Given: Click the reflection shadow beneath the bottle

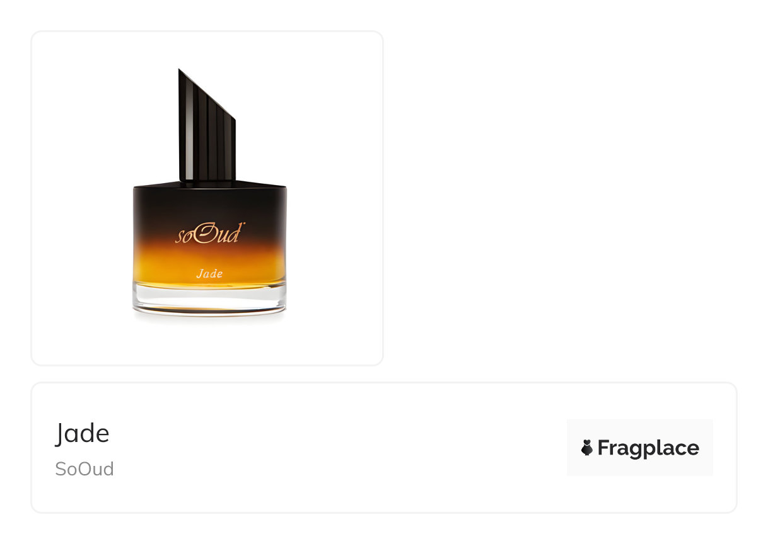Looking at the screenshot, I should (x=209, y=317).
